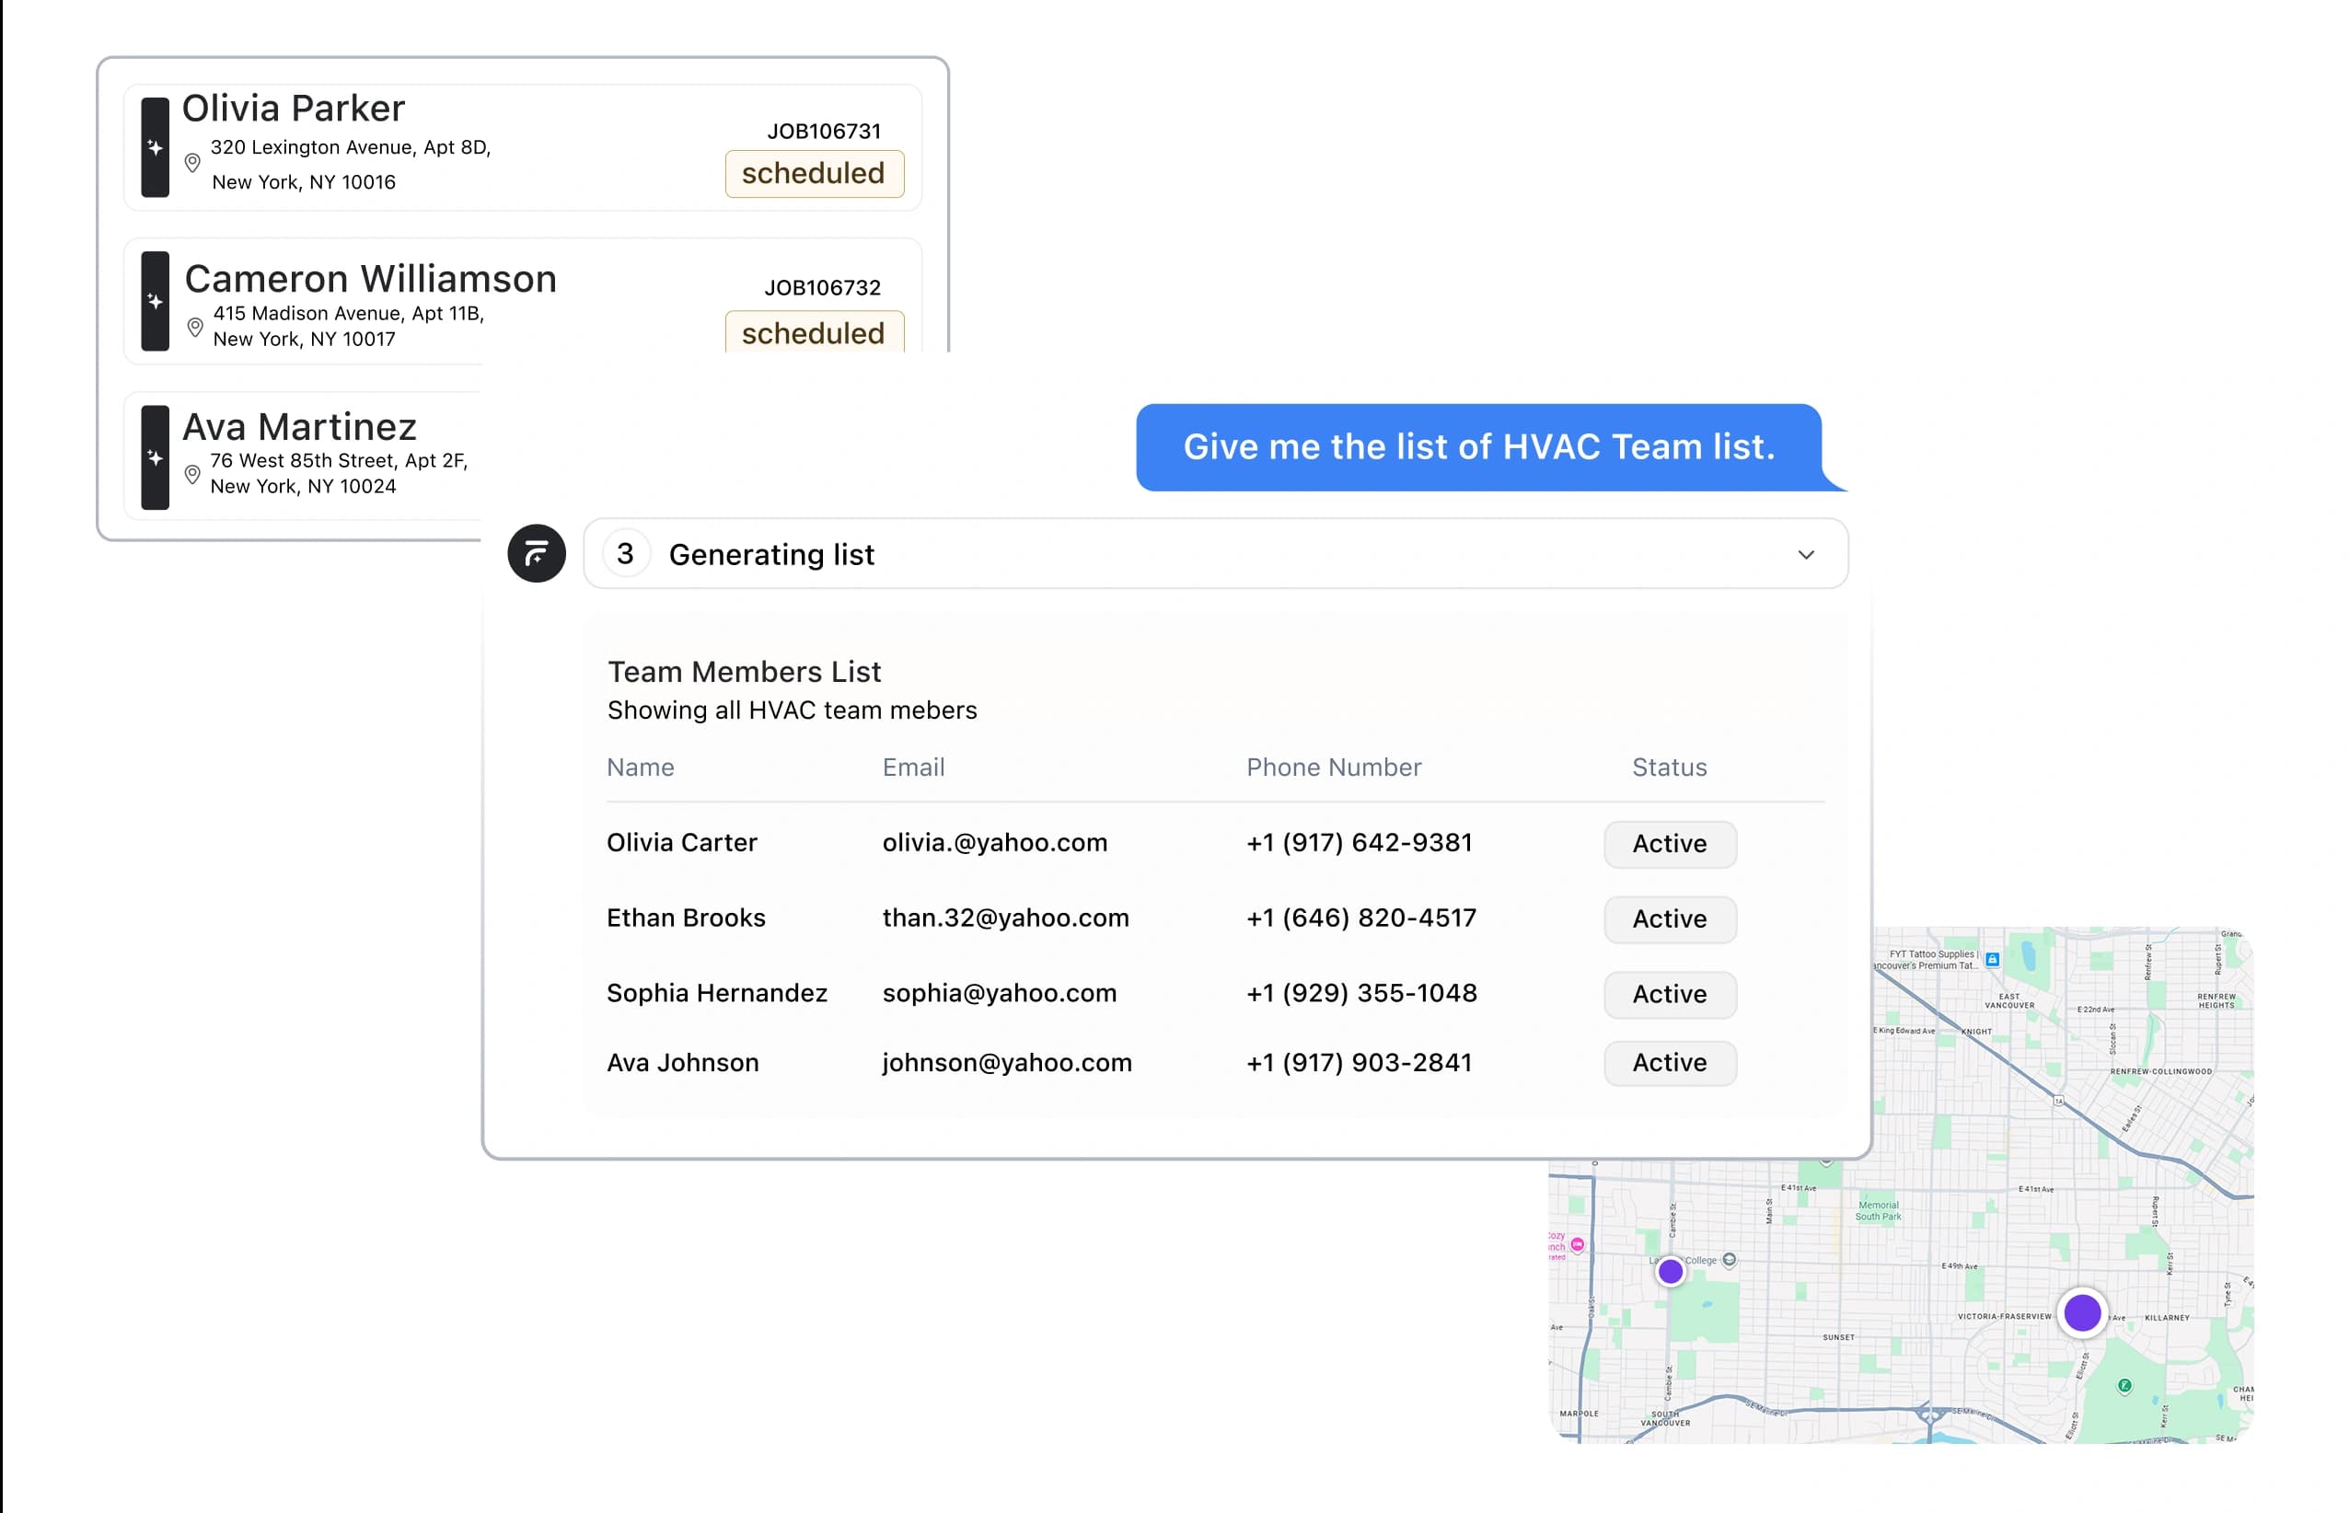This screenshot has height=1513, width=2350.
Task: Click location pin beside 320 Lexington Avenue
Action: pos(192,163)
